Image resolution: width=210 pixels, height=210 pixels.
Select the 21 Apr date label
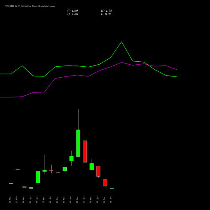tap(90, 200)
